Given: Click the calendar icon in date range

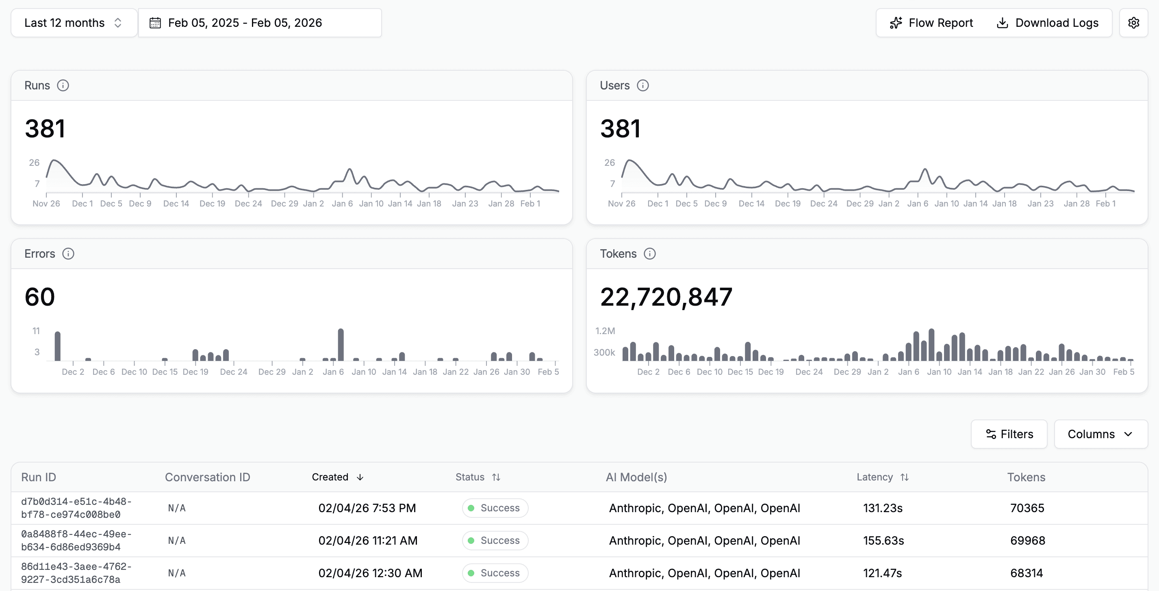Looking at the screenshot, I should pyautogui.click(x=155, y=22).
